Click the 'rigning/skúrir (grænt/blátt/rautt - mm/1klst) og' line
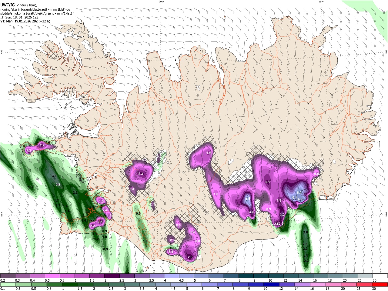 point(35,9)
